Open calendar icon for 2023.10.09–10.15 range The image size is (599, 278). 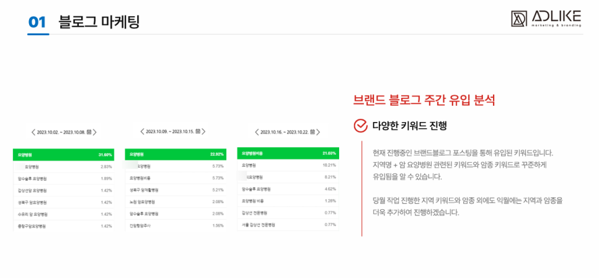coord(197,131)
